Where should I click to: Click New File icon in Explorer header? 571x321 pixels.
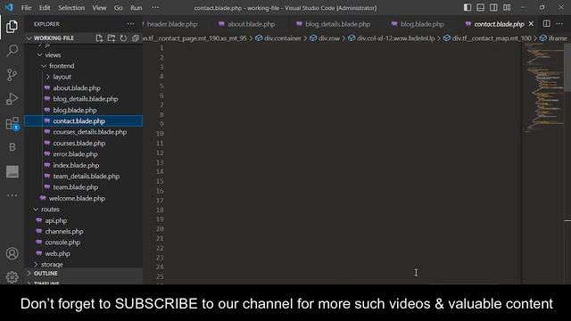99,37
